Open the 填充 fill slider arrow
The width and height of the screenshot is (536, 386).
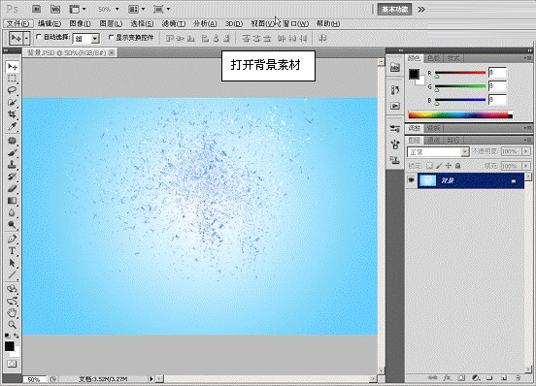pos(526,166)
